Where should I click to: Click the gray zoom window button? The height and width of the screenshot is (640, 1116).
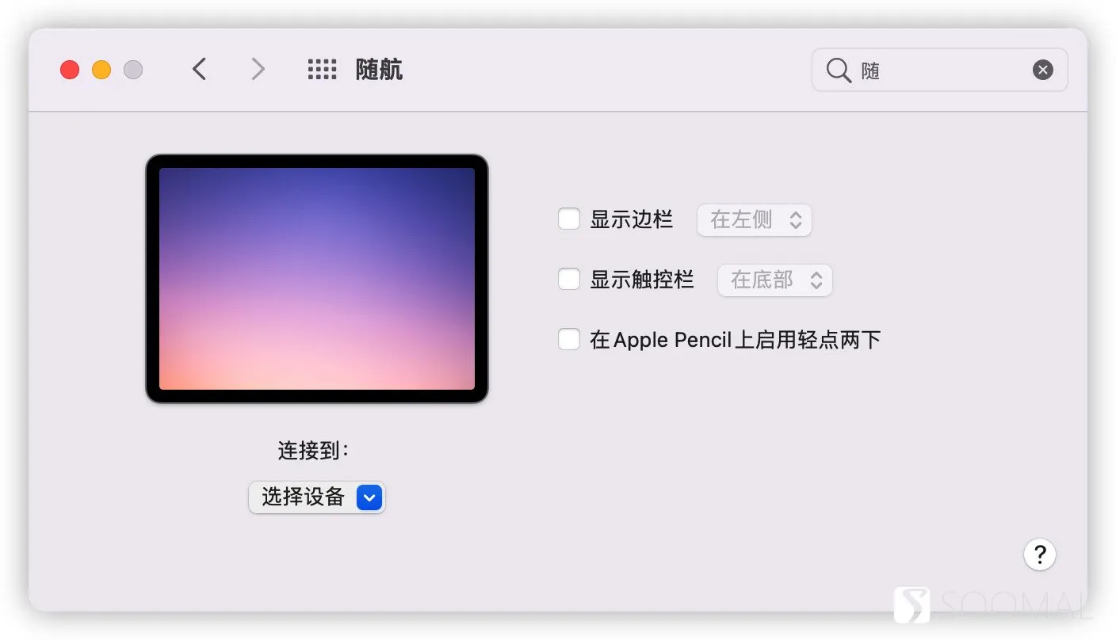[133, 70]
